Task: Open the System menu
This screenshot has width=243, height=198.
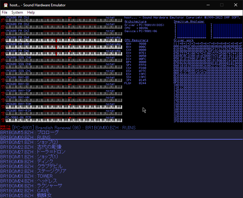Action: point(17,12)
